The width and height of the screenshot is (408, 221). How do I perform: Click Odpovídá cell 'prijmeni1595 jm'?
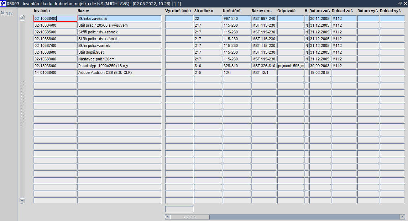[291, 66]
